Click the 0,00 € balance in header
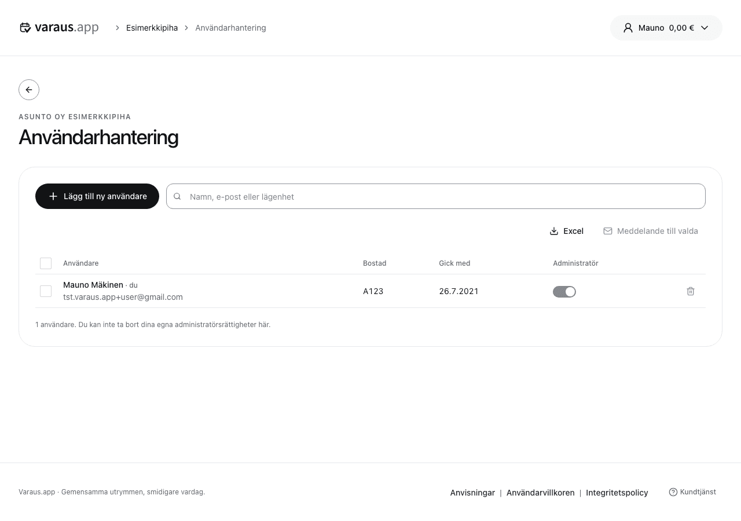The width and height of the screenshot is (741, 521). [x=681, y=28]
